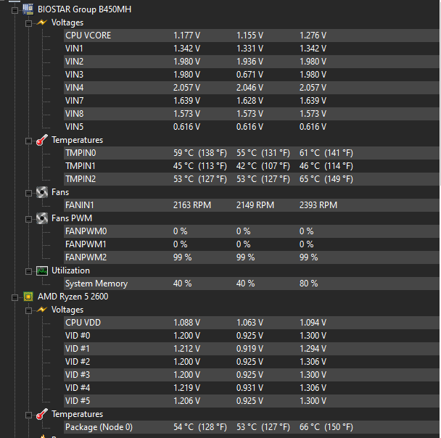The height and width of the screenshot is (438, 441).
Task: Select the Package (Node 0) row
Action: click(252, 427)
